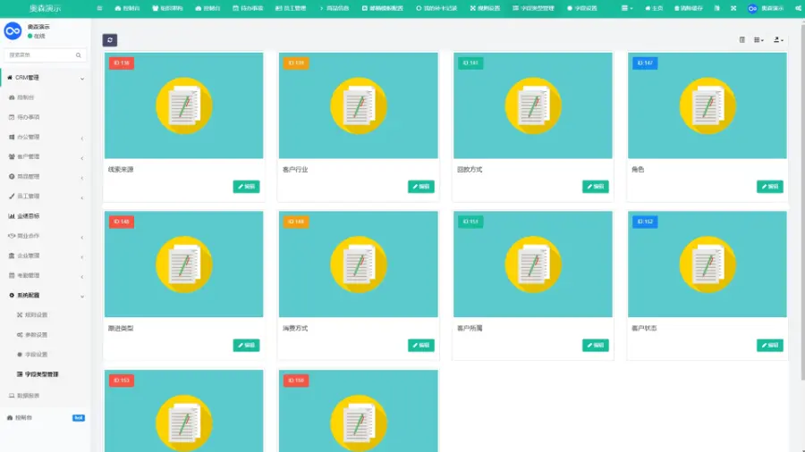Toggle the sidebar with the hamburger icon

point(99,8)
